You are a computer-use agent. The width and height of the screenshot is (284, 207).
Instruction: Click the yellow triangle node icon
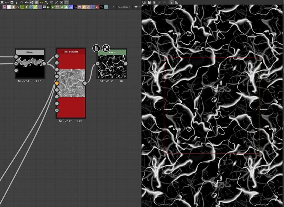pos(84,7)
